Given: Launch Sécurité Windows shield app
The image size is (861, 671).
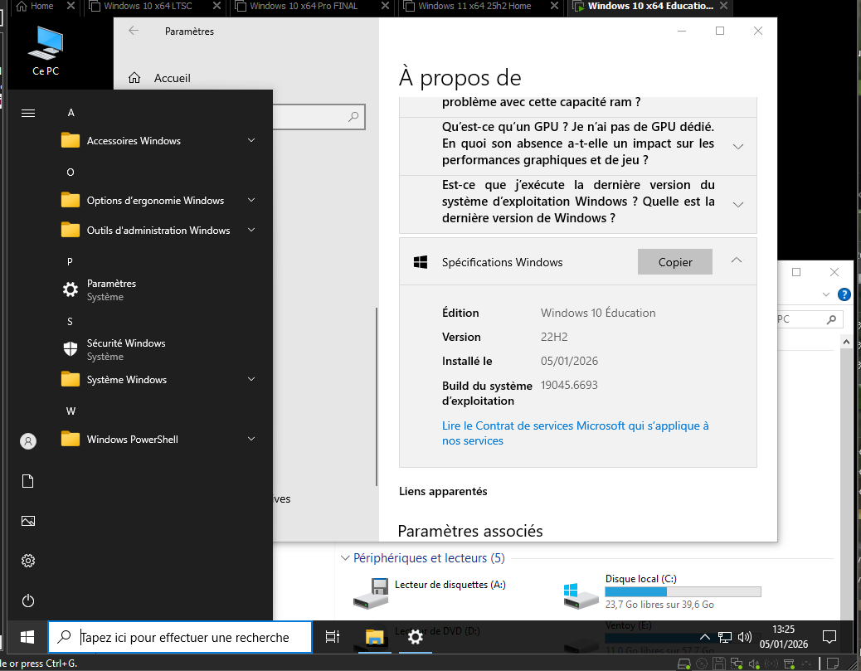Looking at the screenshot, I should point(71,349).
